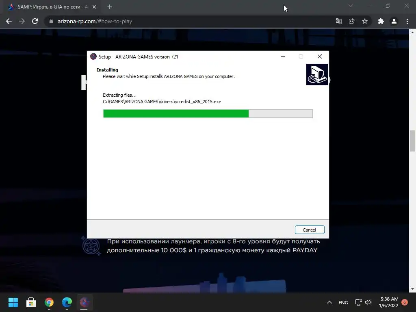Open Chrome tab search chevron
The image size is (416, 312).
351,6
